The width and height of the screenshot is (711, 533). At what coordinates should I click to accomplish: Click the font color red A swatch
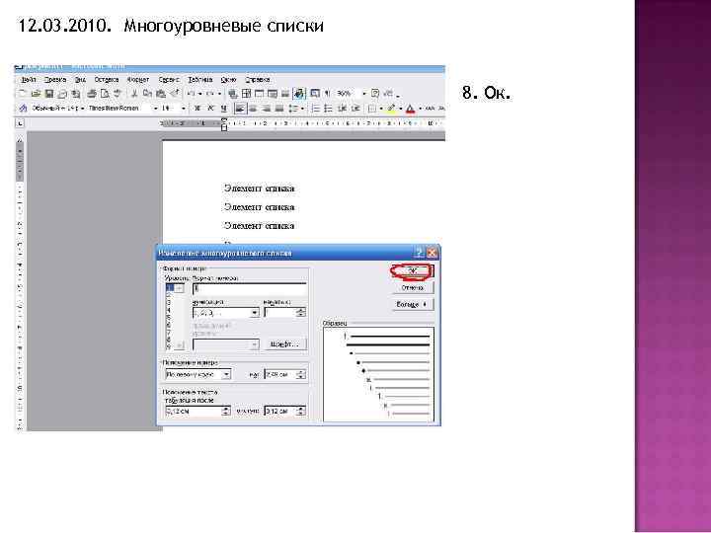(x=411, y=109)
